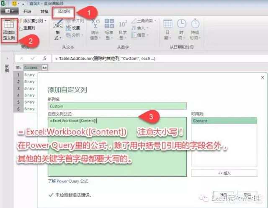Click 重复列 command

(x=27, y=28)
